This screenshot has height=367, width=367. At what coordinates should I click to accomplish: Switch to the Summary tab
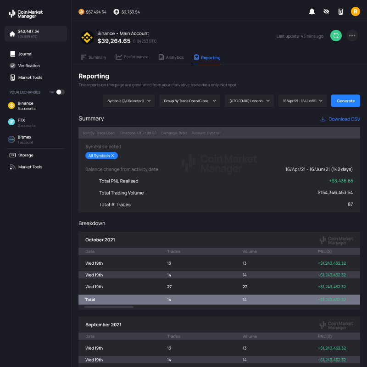coord(94,57)
